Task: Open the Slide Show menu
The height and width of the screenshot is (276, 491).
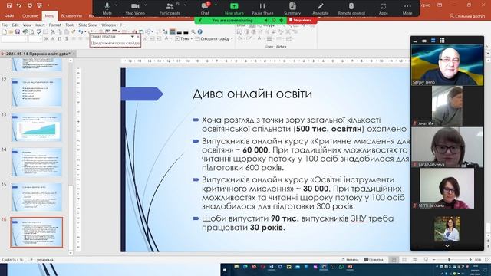Action: tap(88, 25)
